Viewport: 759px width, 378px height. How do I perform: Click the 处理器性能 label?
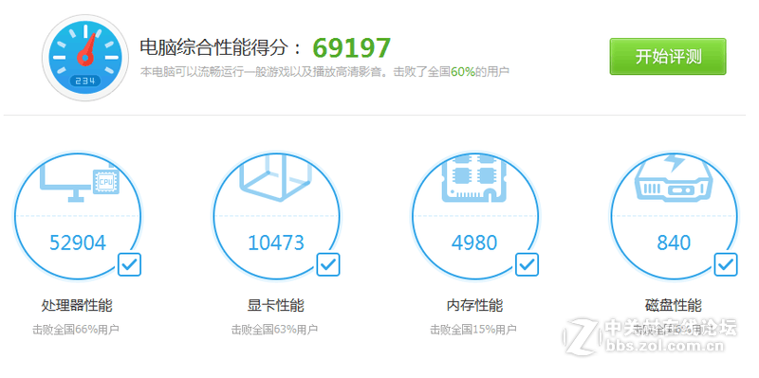(x=77, y=305)
